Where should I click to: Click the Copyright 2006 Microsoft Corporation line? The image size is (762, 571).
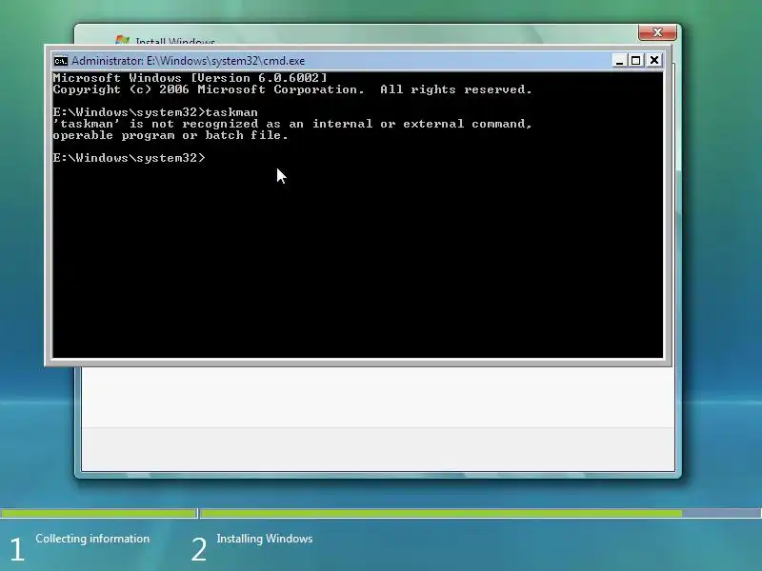pyautogui.click(x=292, y=89)
